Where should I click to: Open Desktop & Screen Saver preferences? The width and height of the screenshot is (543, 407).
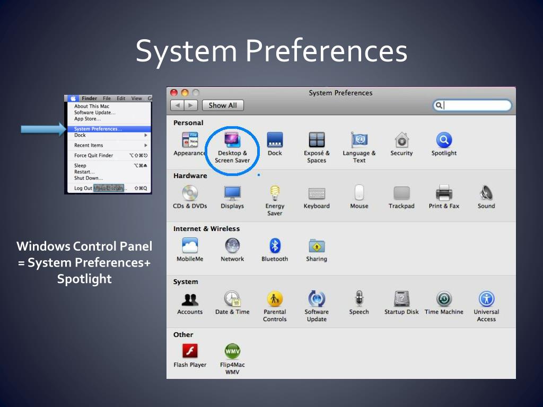(x=232, y=147)
